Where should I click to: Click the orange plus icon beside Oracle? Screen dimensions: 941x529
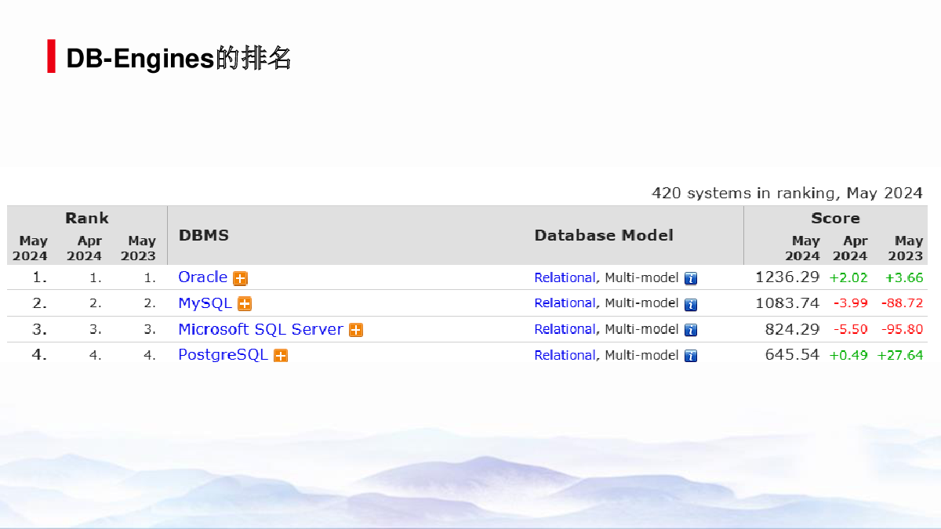pos(240,278)
